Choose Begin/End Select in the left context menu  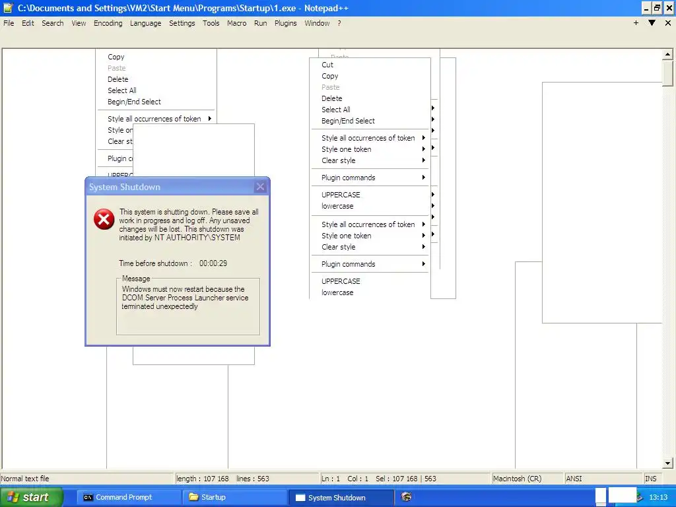[x=134, y=102]
